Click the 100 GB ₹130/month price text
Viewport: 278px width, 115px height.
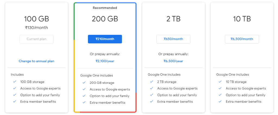[36, 28]
